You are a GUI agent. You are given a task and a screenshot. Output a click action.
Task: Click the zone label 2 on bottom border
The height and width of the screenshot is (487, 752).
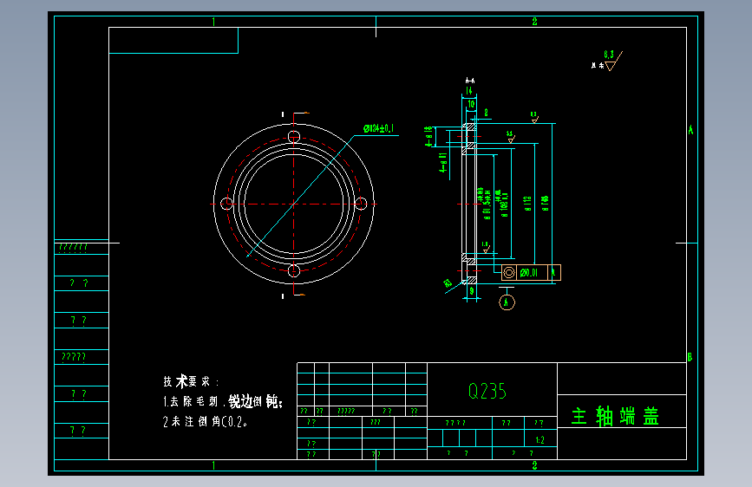[535, 465]
